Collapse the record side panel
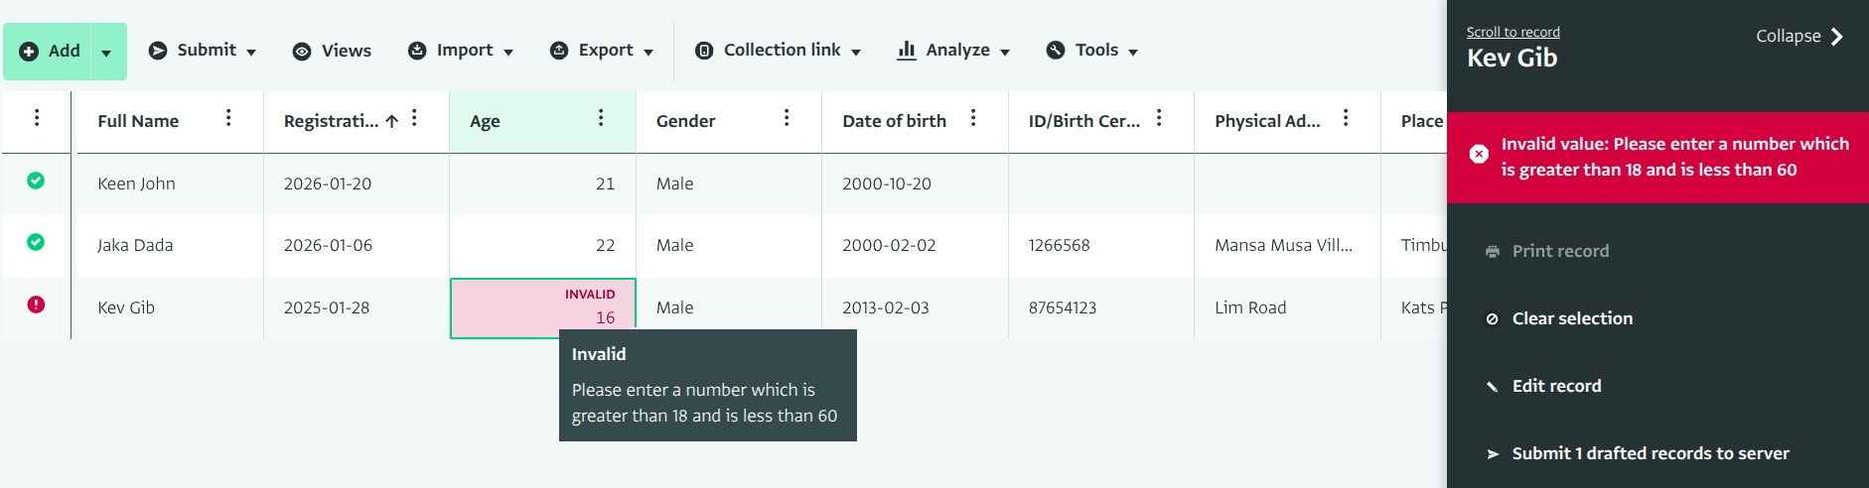This screenshot has height=488, width=1869. coord(1799,36)
